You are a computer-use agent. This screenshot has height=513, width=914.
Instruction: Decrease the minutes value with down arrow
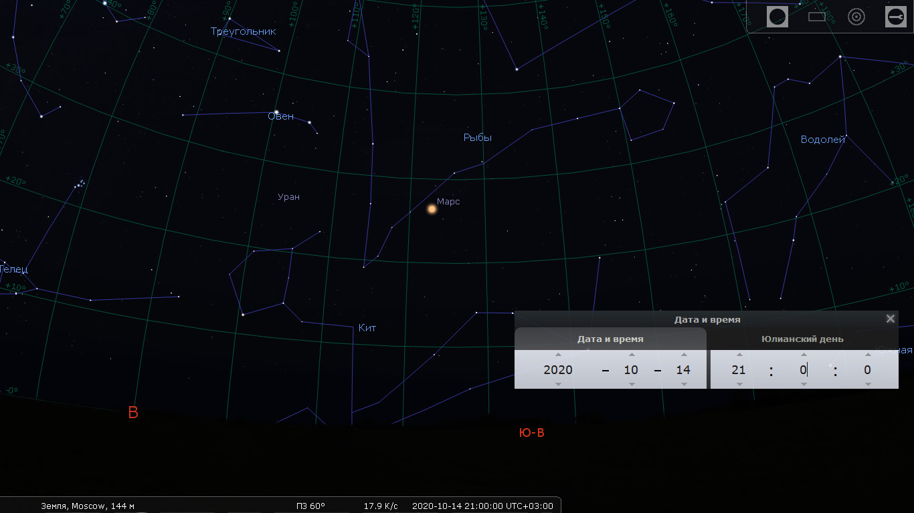tap(804, 384)
